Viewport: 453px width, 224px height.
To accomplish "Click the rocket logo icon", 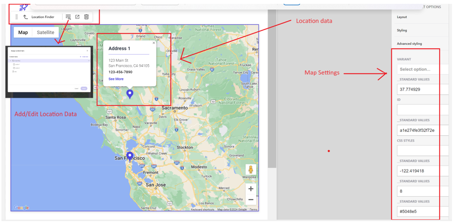I will click(23, 7).
